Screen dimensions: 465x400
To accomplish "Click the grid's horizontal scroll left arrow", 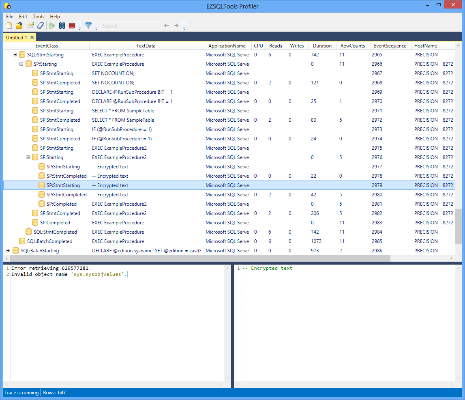I will pos(7,258).
